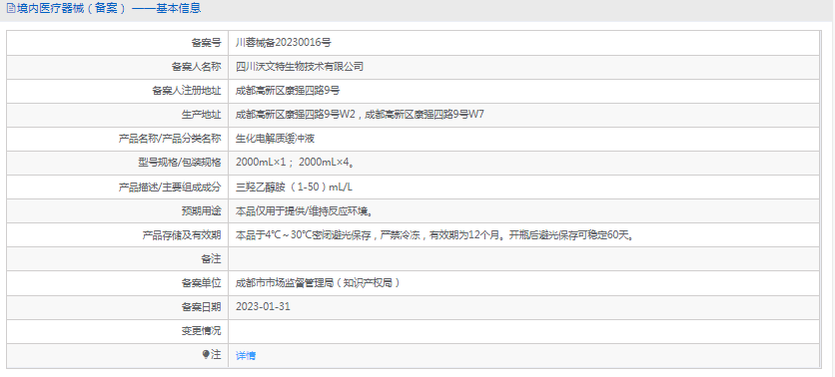The width and height of the screenshot is (835, 377).
Task: Select the date value 2023-01-31
Action: point(263,307)
